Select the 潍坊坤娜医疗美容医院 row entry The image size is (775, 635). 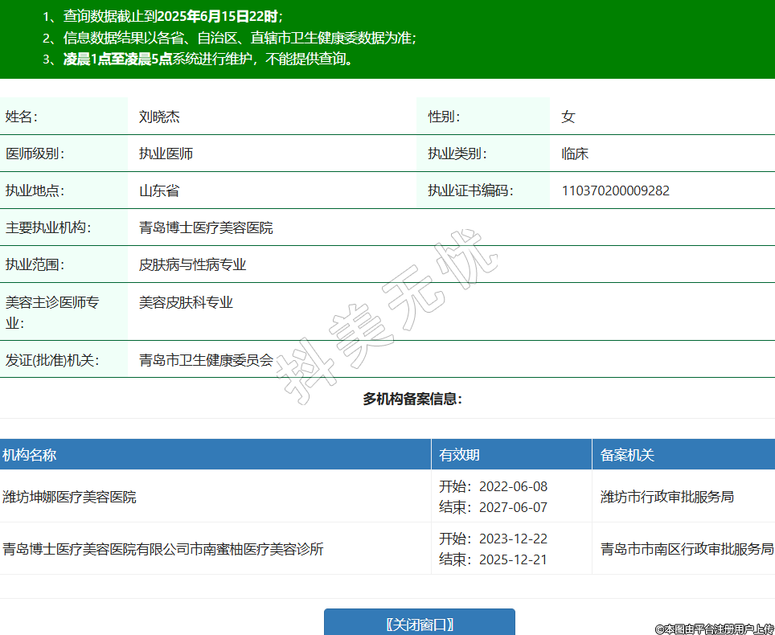coord(70,497)
